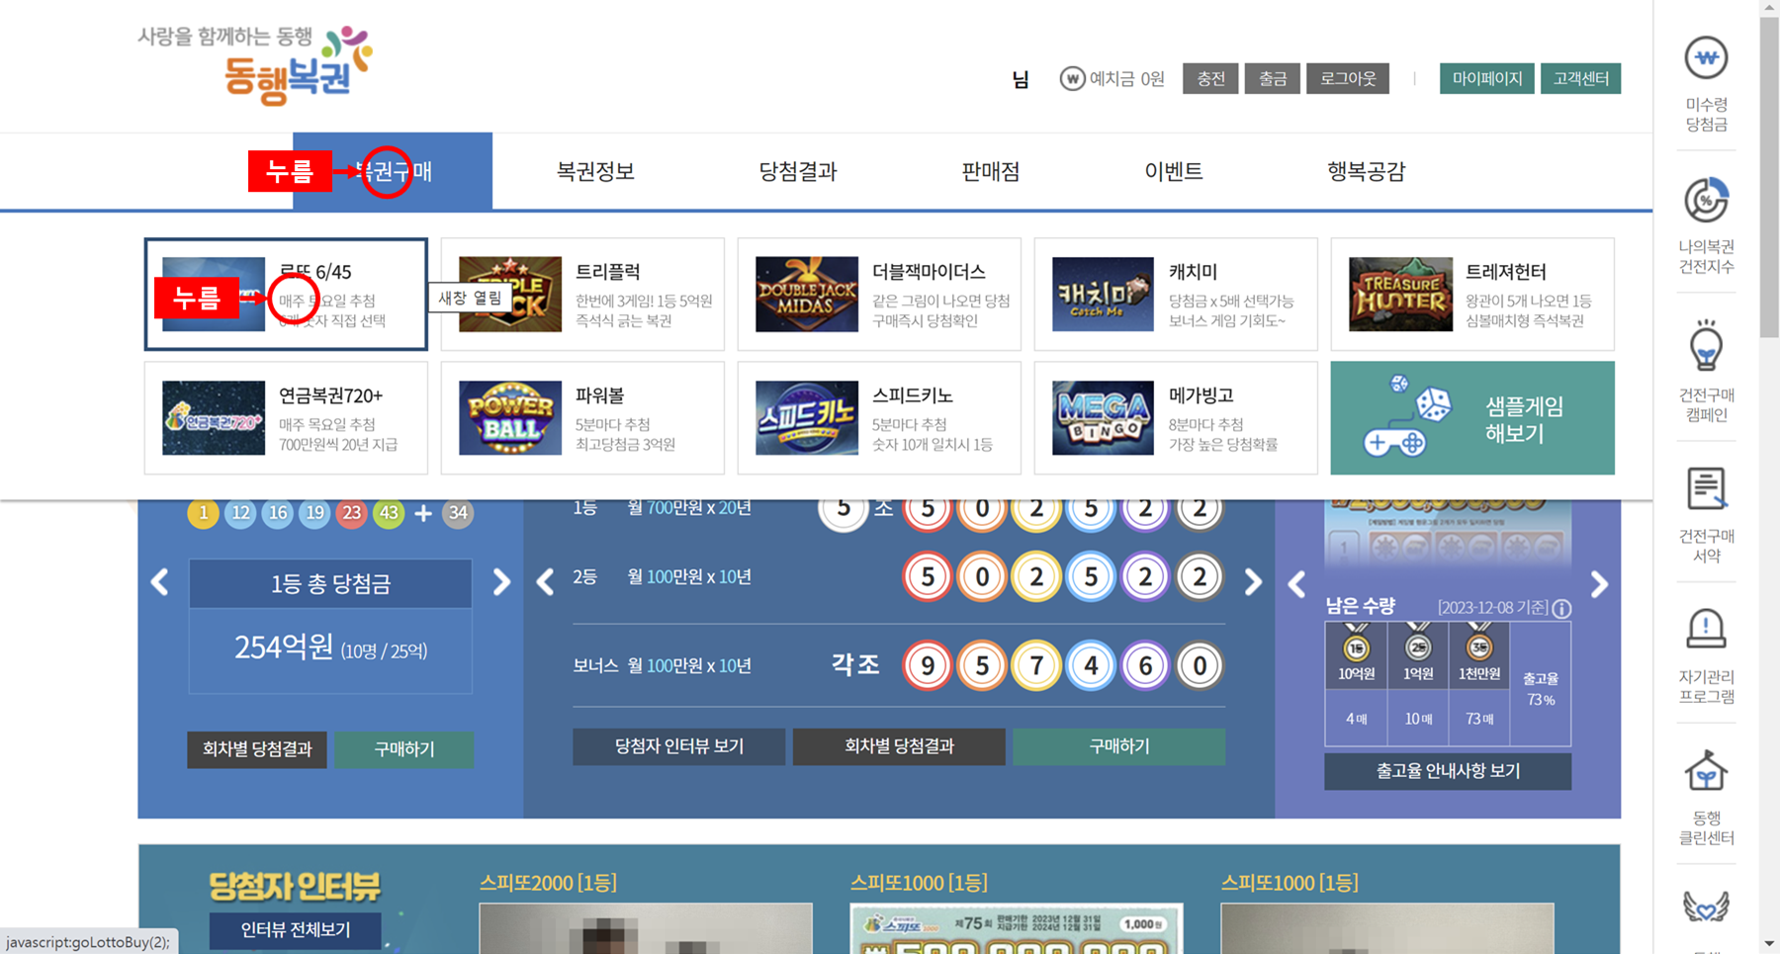Select the 로또 6/45 purchase card
This screenshot has width=1780, height=954.
click(286, 294)
